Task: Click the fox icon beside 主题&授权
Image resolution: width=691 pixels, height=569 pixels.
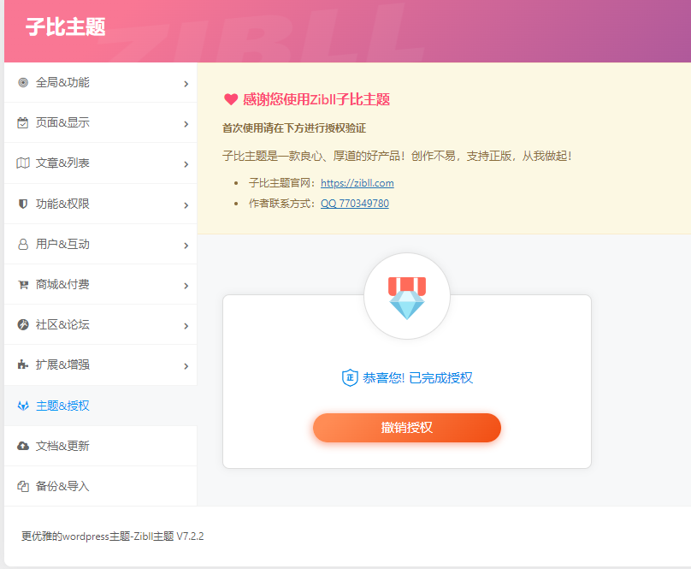Action: 23,406
